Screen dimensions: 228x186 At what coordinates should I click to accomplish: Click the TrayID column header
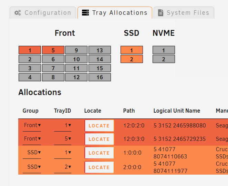[x=63, y=111]
